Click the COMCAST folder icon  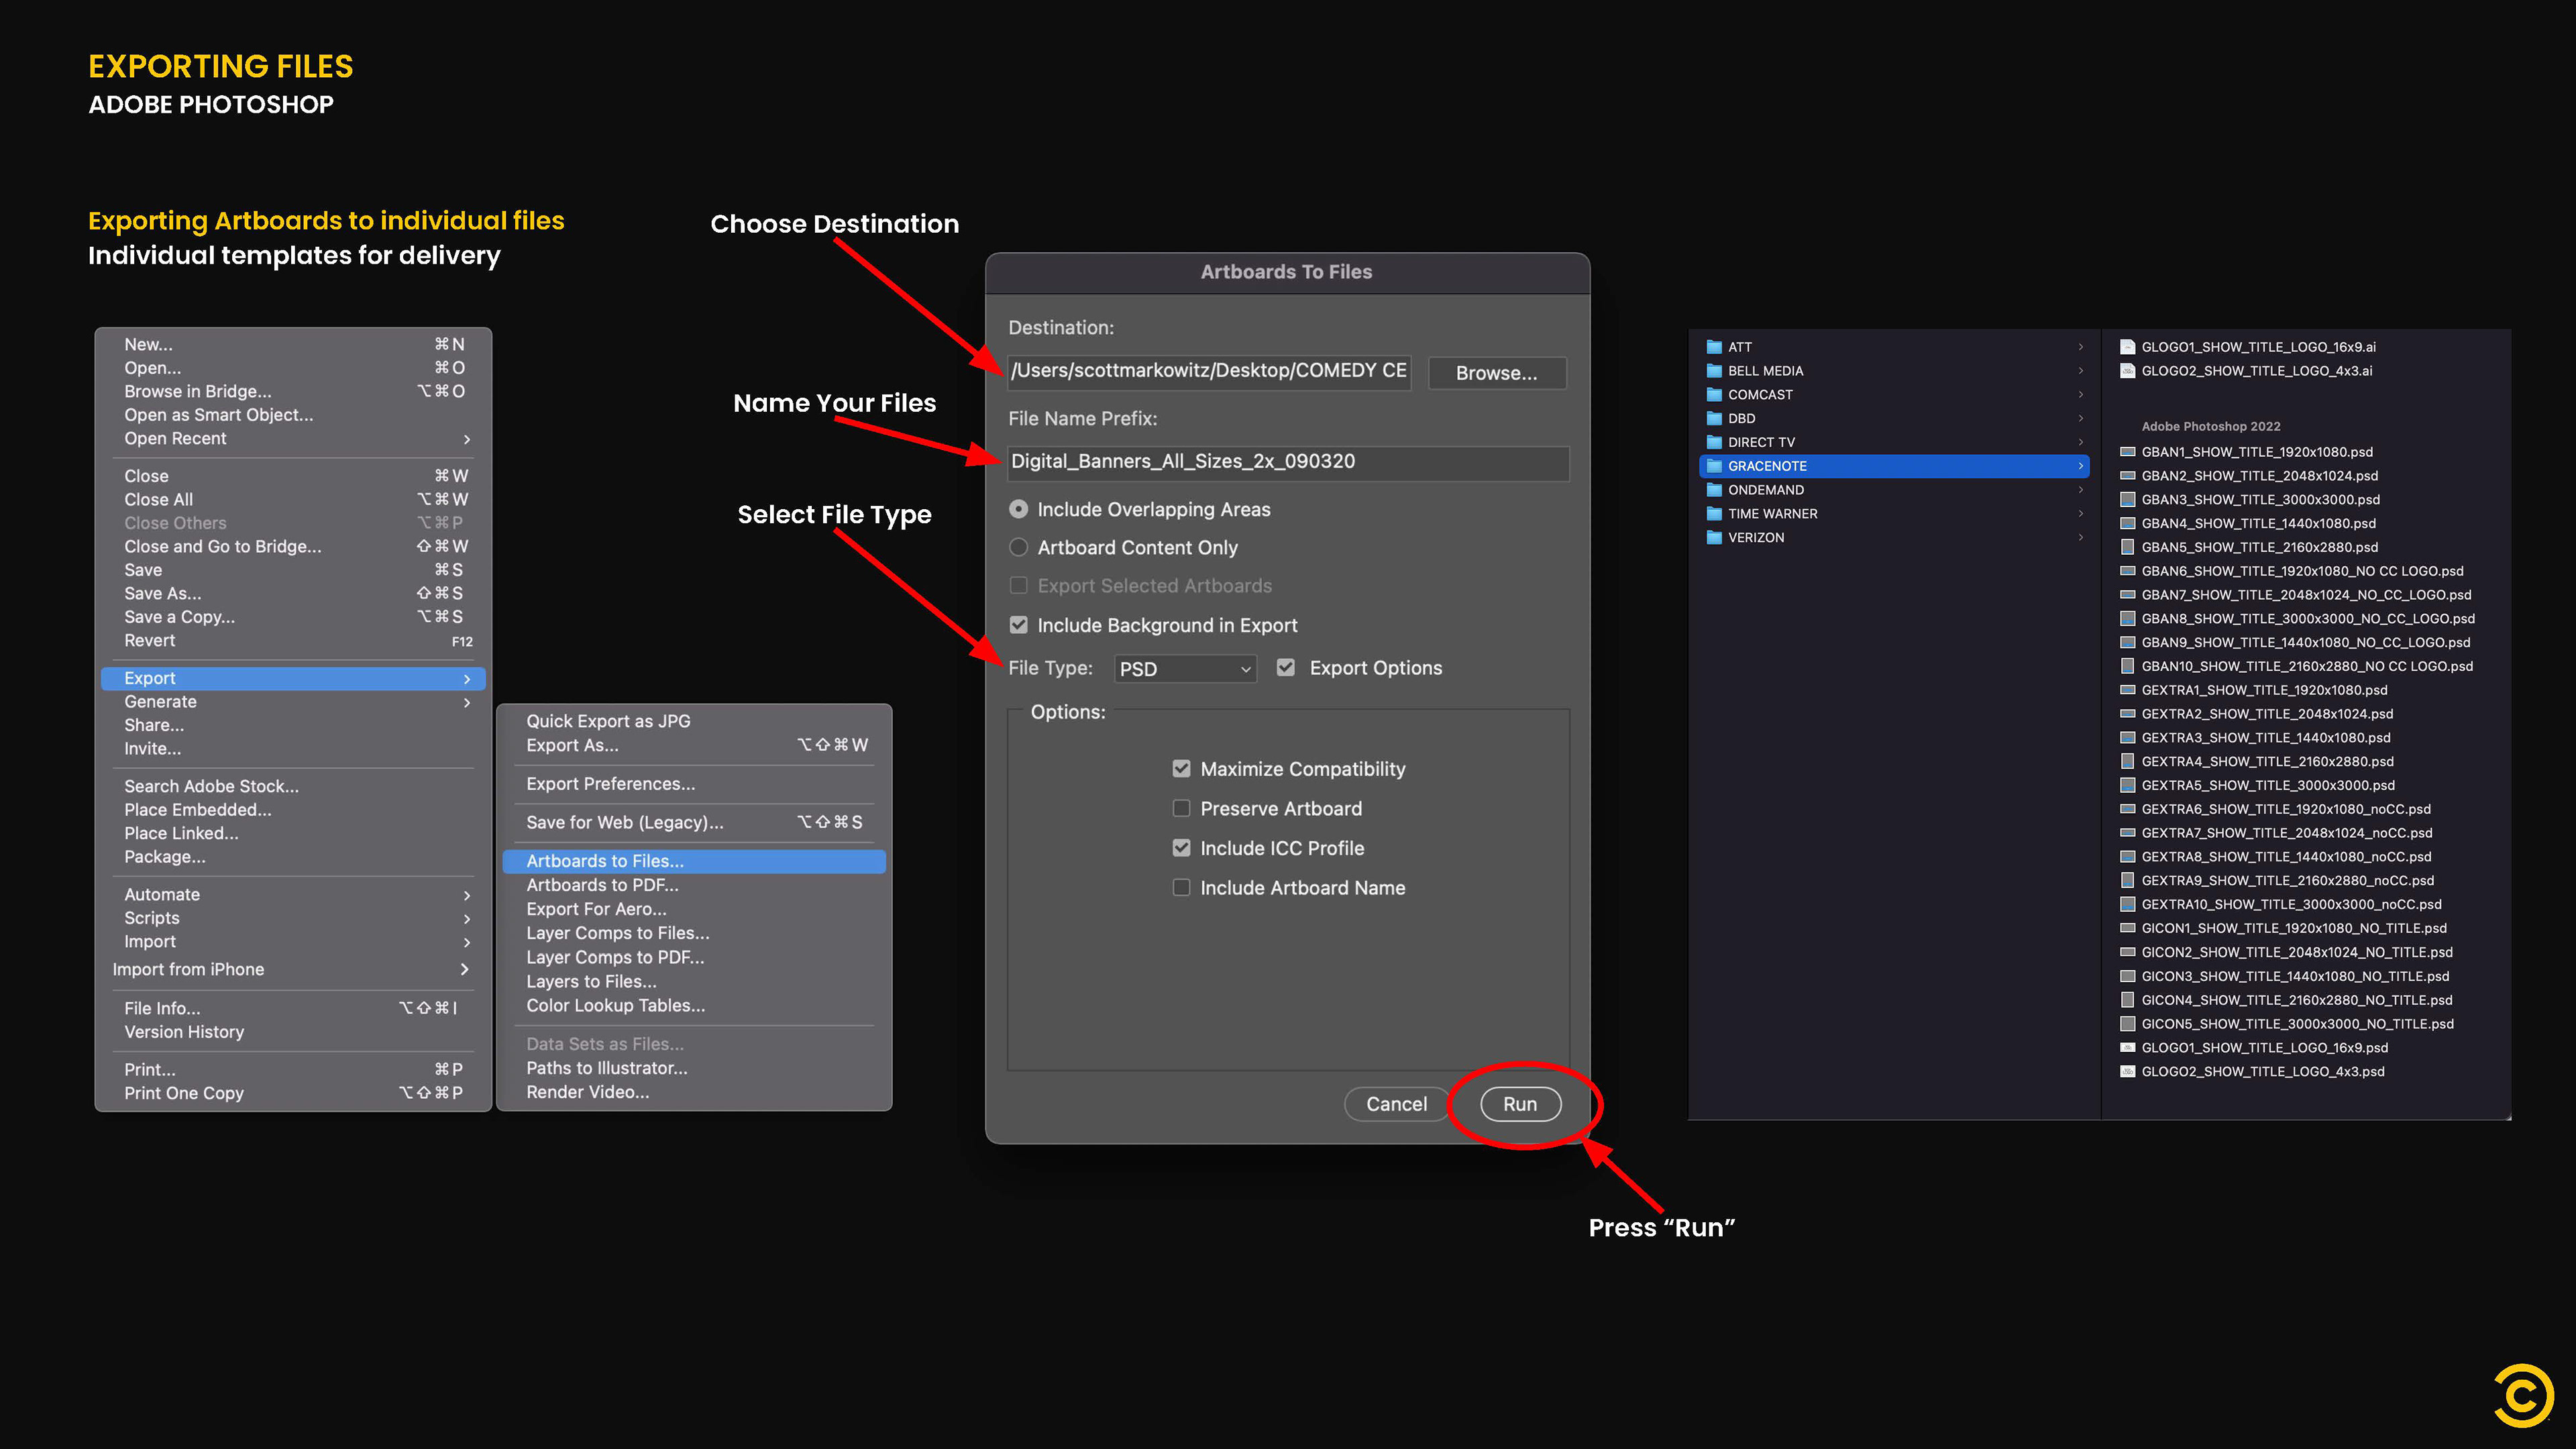click(x=1714, y=395)
